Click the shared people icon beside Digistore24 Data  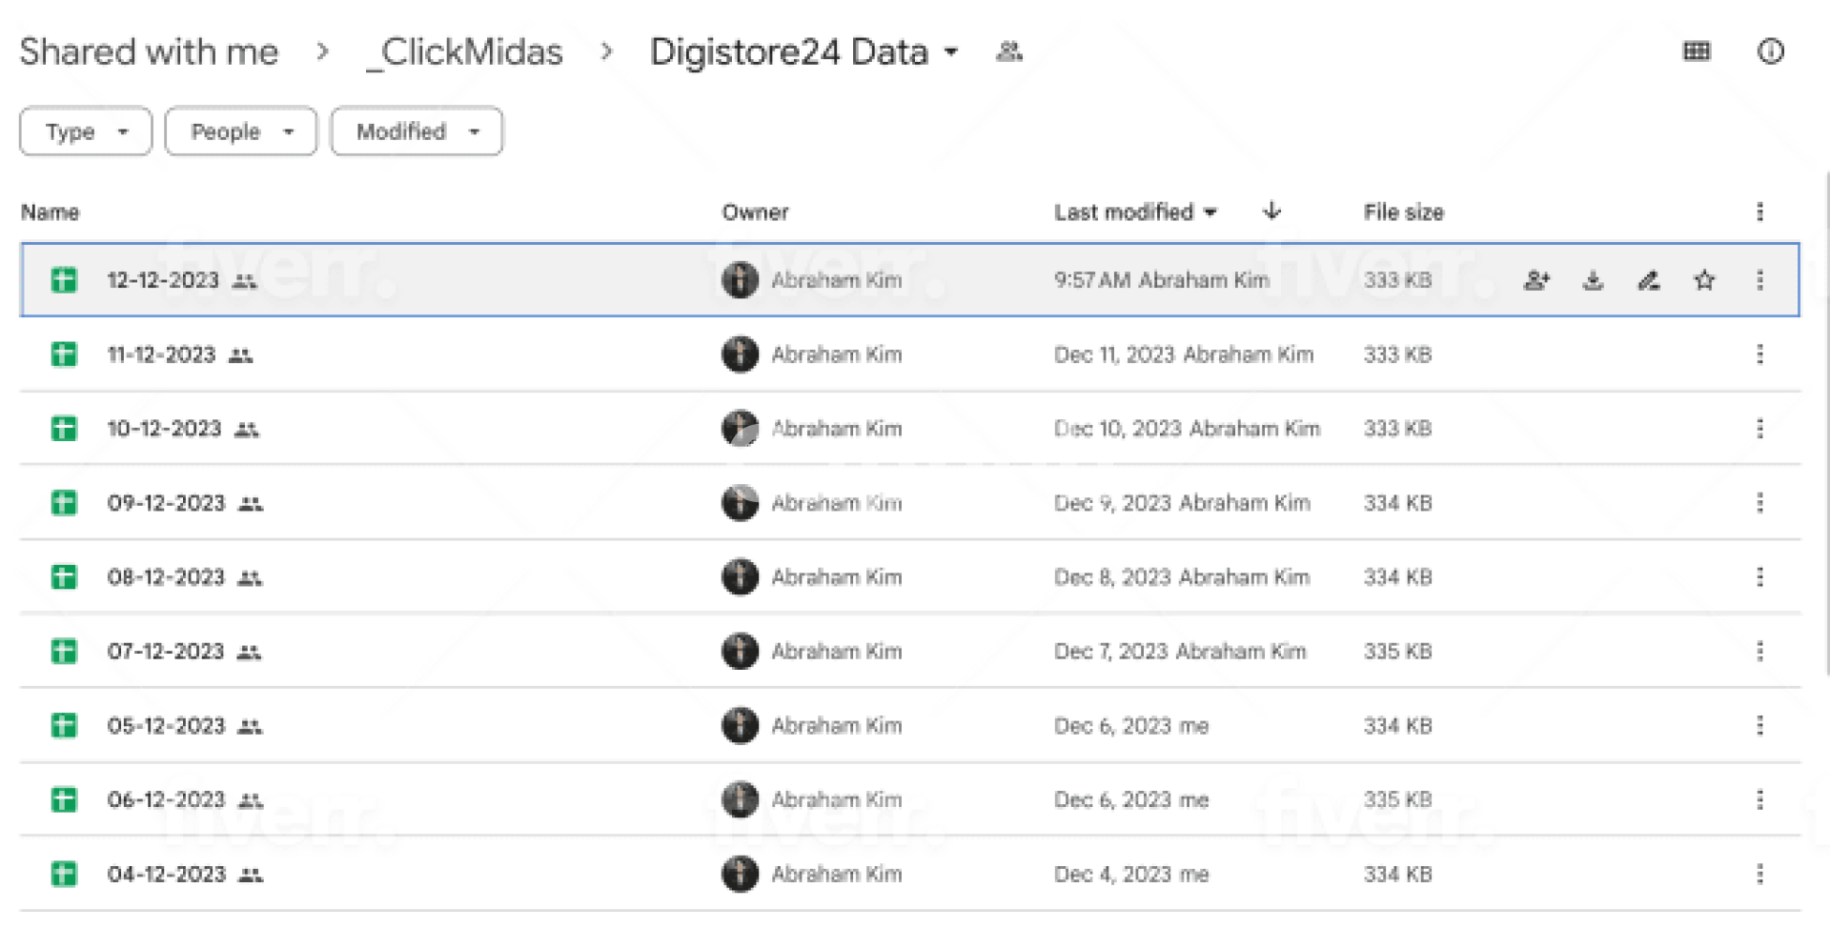(x=1008, y=51)
